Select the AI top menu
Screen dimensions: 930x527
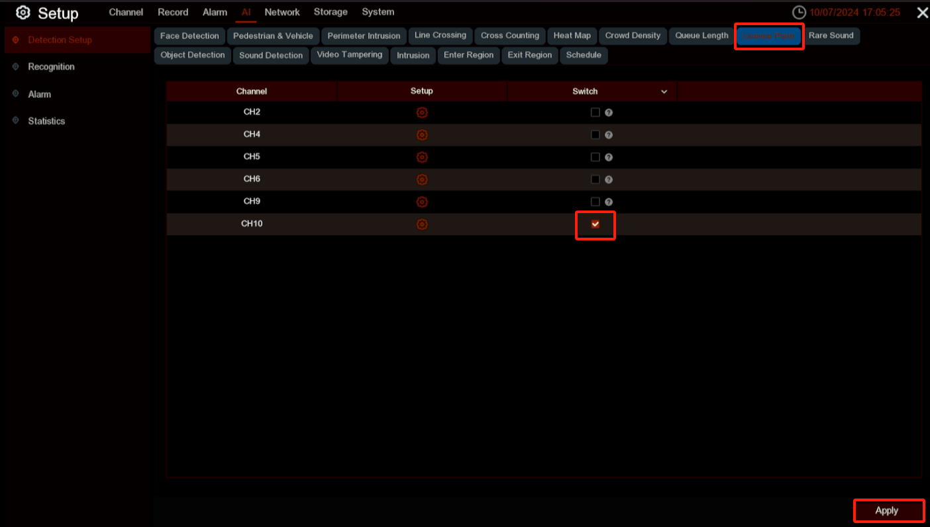246,12
